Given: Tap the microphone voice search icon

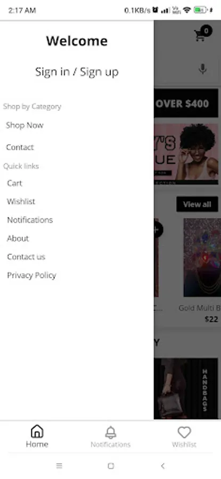Looking at the screenshot, I should 202,69.
